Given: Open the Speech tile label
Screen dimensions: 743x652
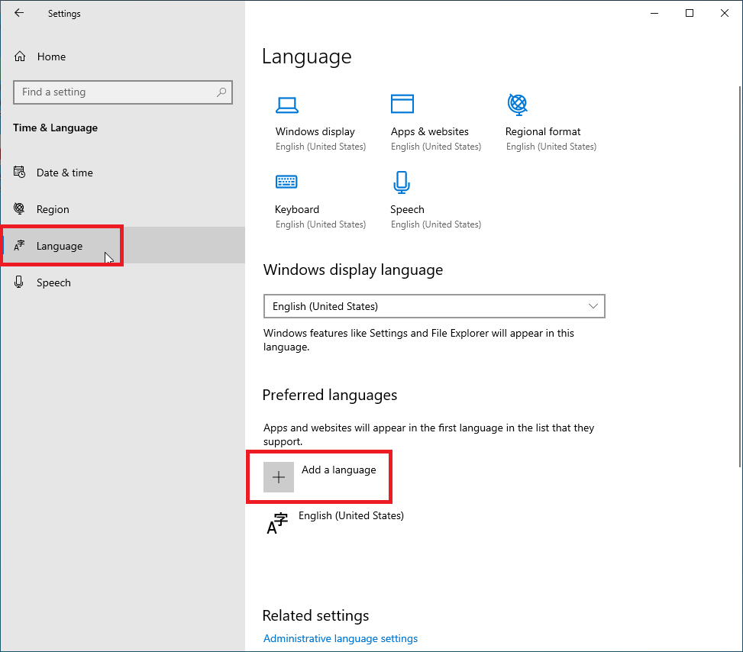Looking at the screenshot, I should pyautogui.click(x=407, y=209).
